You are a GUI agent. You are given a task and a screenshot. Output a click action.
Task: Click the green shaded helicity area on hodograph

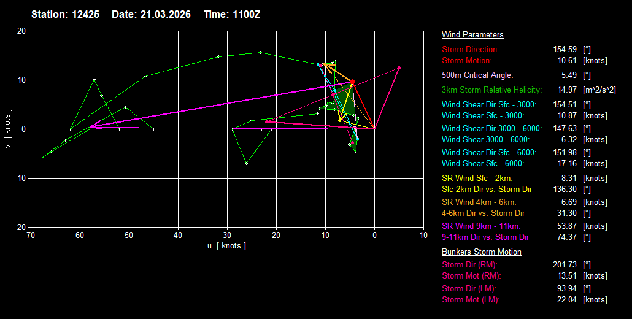point(348,104)
